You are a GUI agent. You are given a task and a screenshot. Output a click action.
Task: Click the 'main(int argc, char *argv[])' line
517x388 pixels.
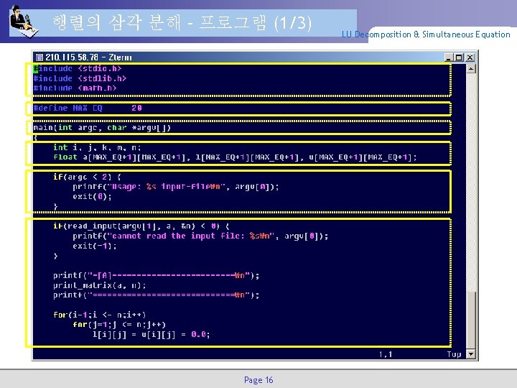(x=102, y=128)
